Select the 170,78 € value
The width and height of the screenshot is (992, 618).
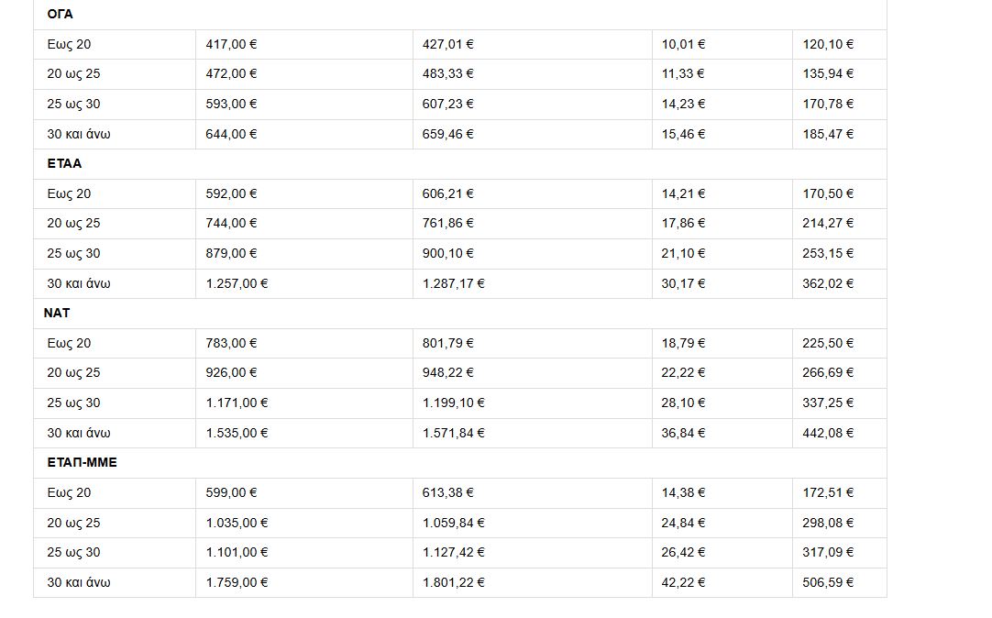point(828,105)
